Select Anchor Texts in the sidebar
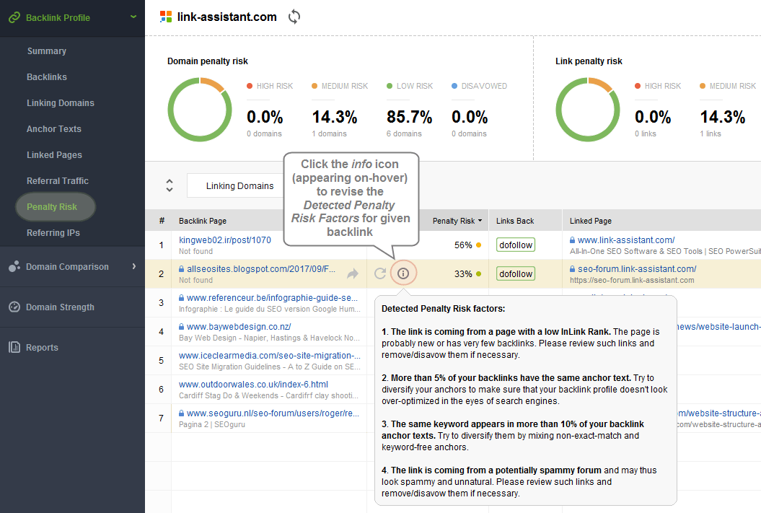The image size is (761, 513). pos(54,129)
